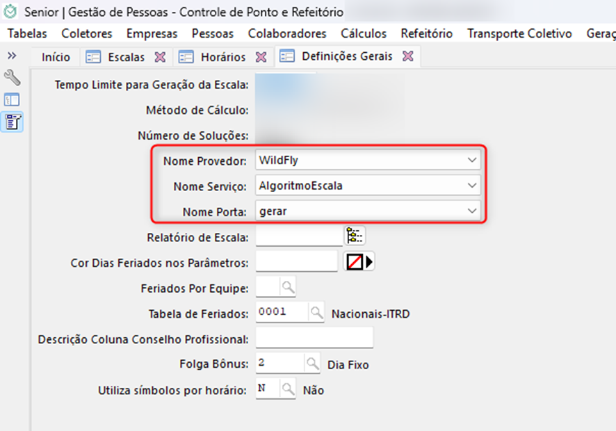Close the Definições Gerais tab
The width and height of the screenshot is (616, 431).
pyautogui.click(x=408, y=57)
